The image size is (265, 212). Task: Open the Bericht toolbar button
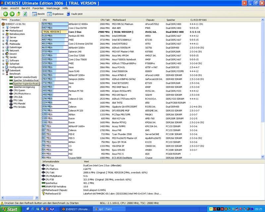[x=38, y=14]
